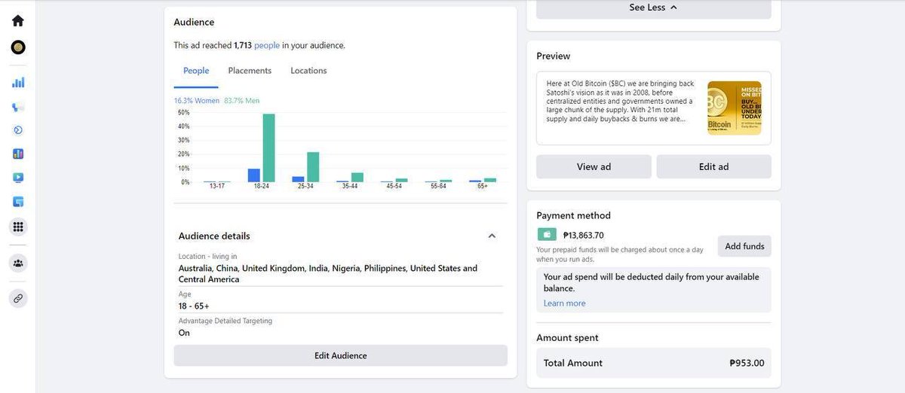Screen dimensions: 905x393
Task: Click the ₱13,863.70 balance amount
Action: pos(584,235)
